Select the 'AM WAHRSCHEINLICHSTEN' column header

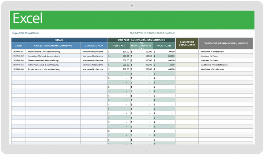[141, 46]
